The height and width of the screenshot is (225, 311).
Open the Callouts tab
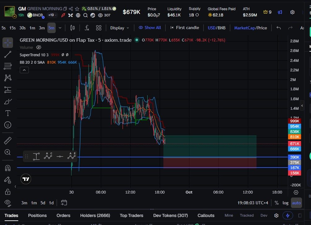click(x=206, y=215)
